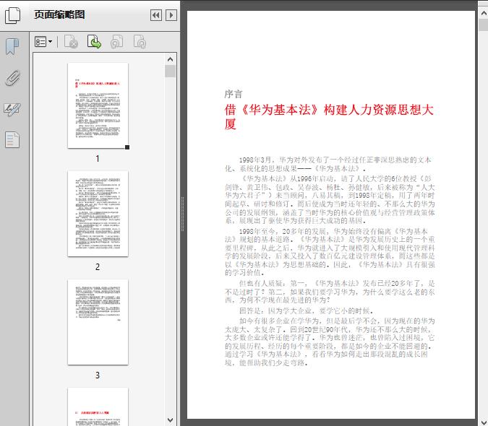Rotate pages clockwise icon
Viewport: 488px width, 426px height.
pyautogui.click(x=140, y=42)
